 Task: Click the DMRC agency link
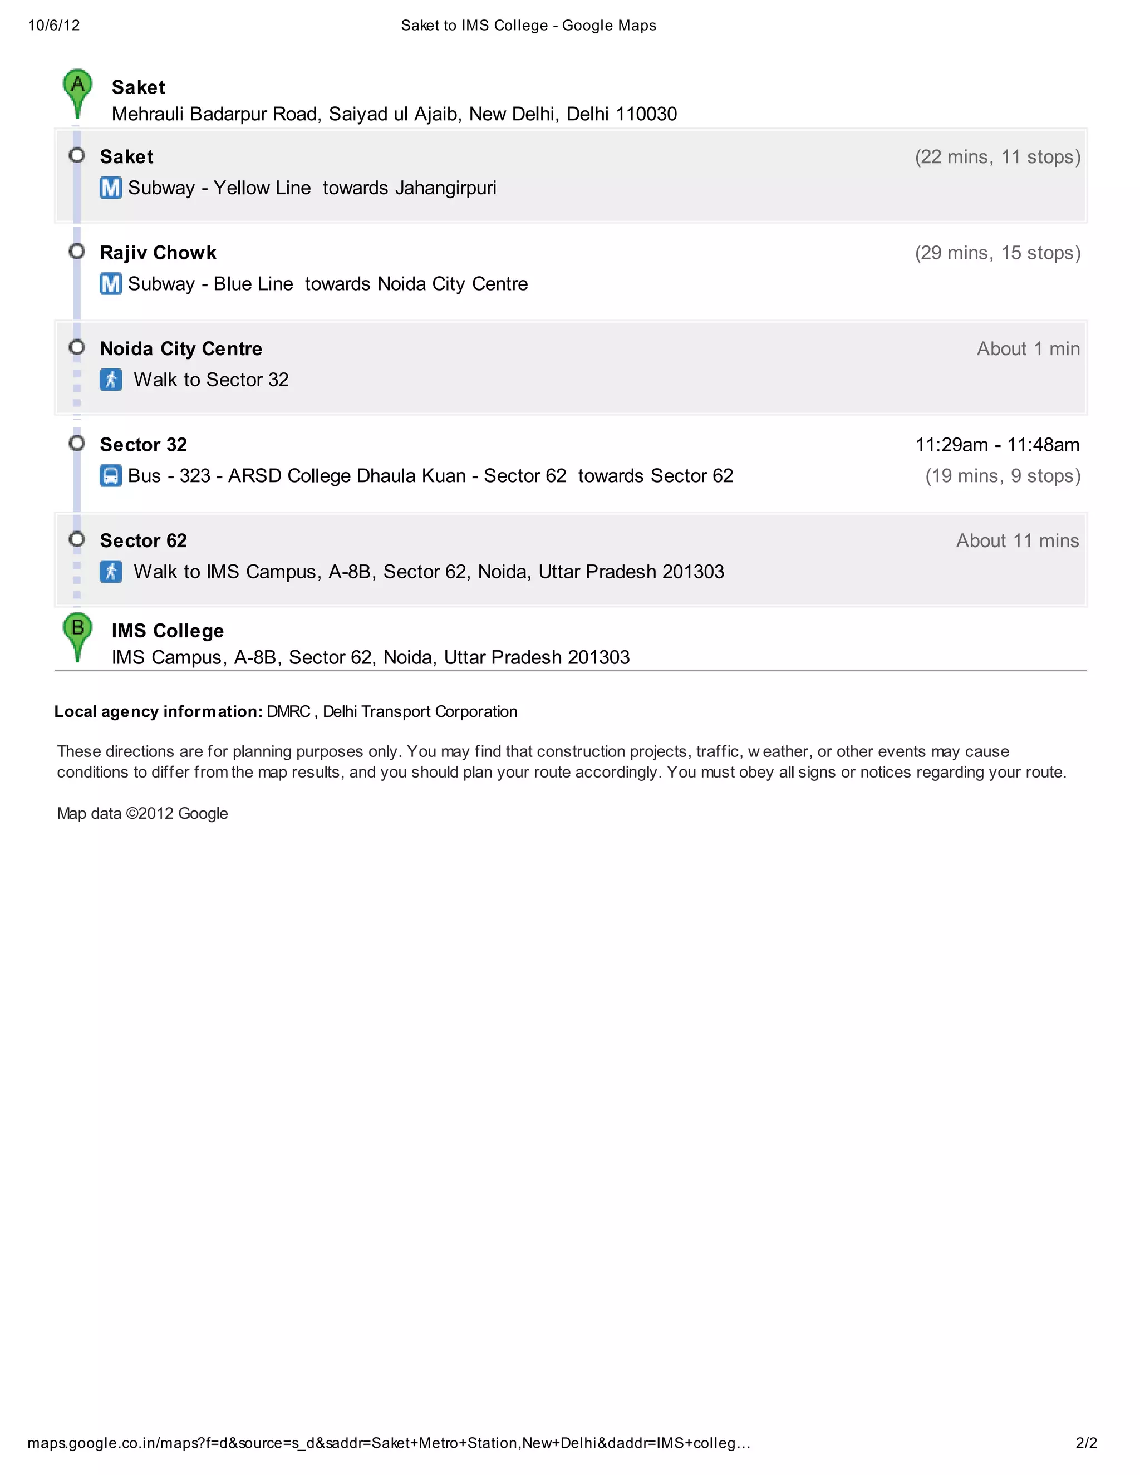tap(288, 711)
